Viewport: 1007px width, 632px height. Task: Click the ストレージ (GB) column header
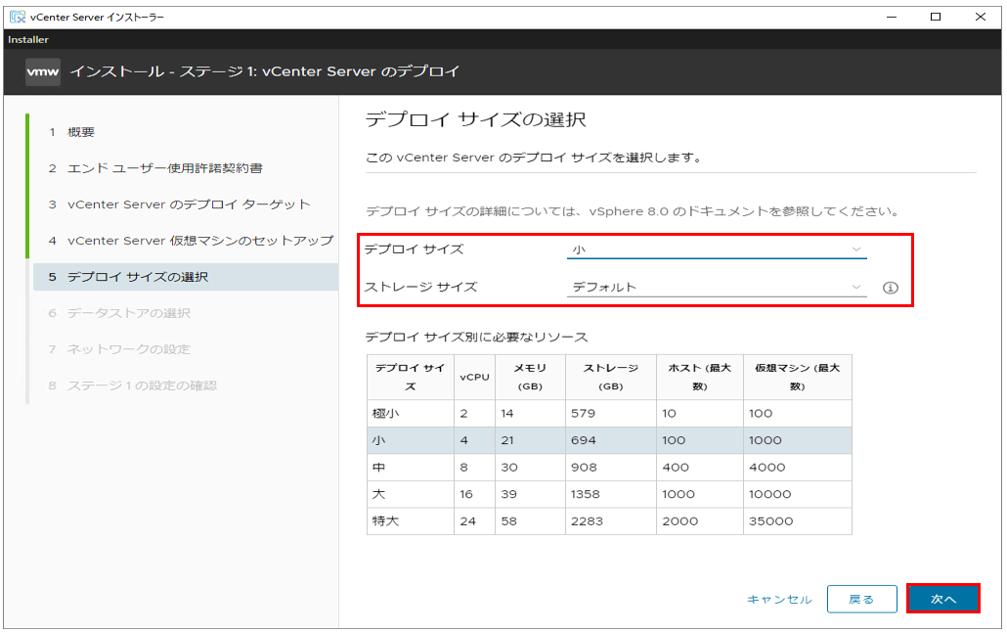coord(611,377)
